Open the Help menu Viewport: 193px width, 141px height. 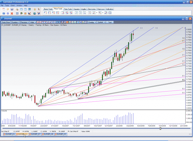[26, 6]
